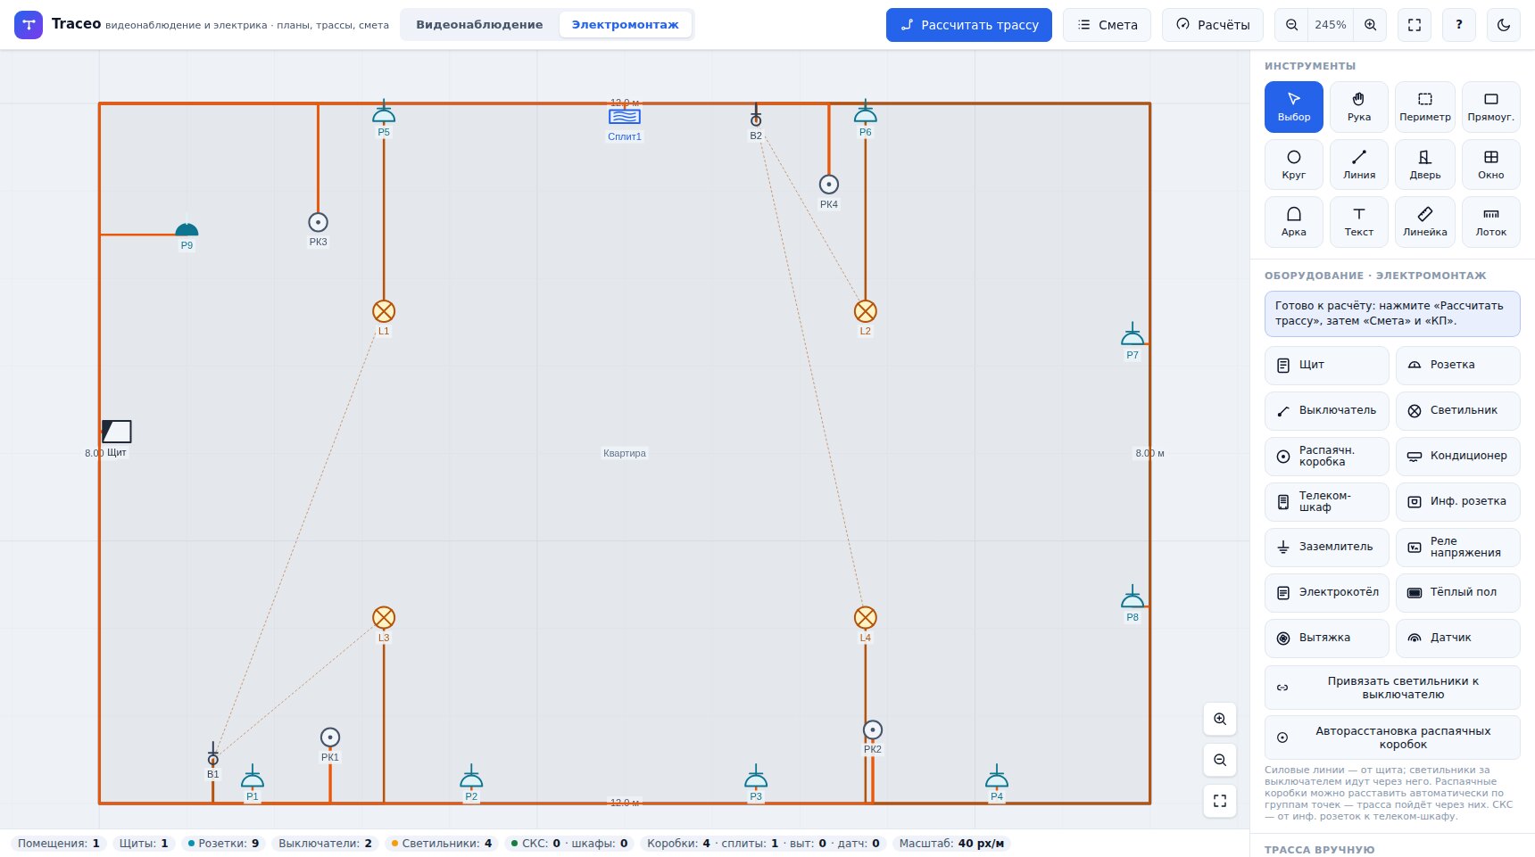The image size is (1535, 857).
Task: Add a Тёплый пол heated floor
Action: click(1458, 592)
